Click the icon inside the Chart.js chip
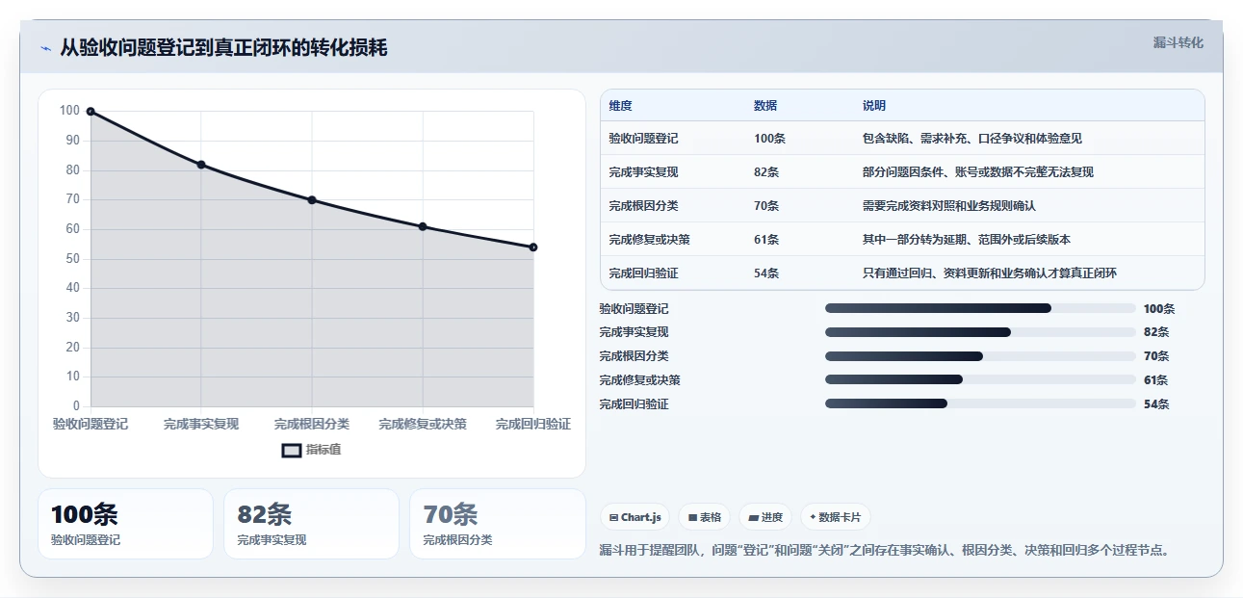 pyautogui.click(x=613, y=518)
